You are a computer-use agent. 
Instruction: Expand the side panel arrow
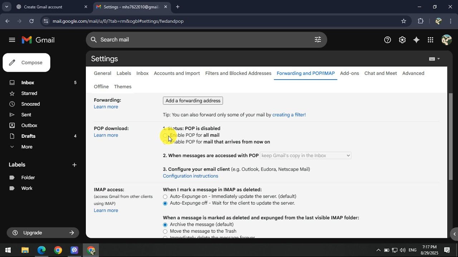click(454, 234)
